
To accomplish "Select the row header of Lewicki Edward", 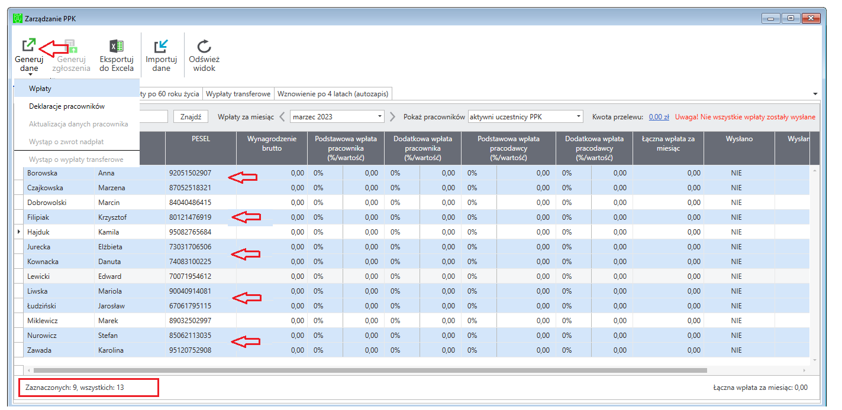I will [18, 276].
